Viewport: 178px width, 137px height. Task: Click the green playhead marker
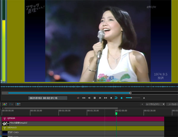pyautogui.click(x=116, y=114)
